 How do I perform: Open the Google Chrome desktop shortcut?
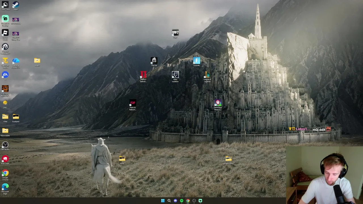pos(5,175)
